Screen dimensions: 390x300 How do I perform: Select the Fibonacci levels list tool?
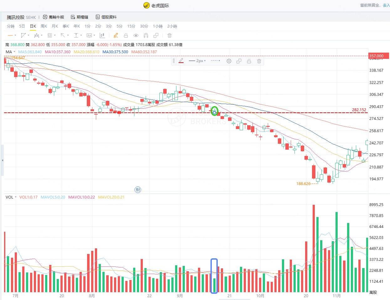click(50, 35)
